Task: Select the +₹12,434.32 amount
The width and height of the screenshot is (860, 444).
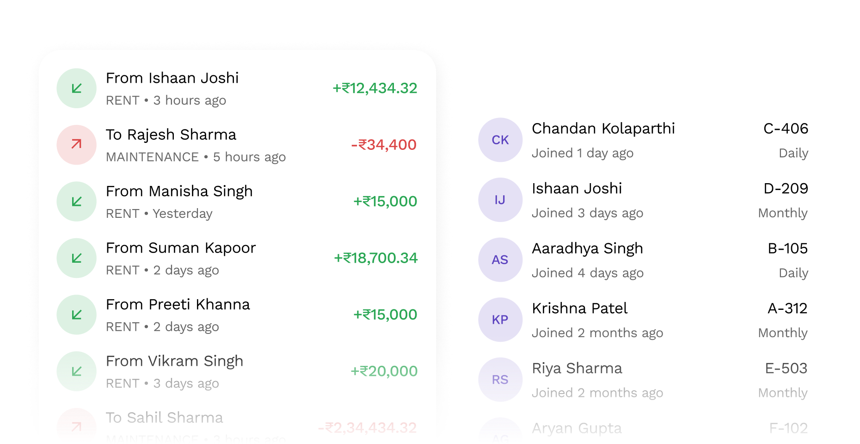Action: (375, 88)
